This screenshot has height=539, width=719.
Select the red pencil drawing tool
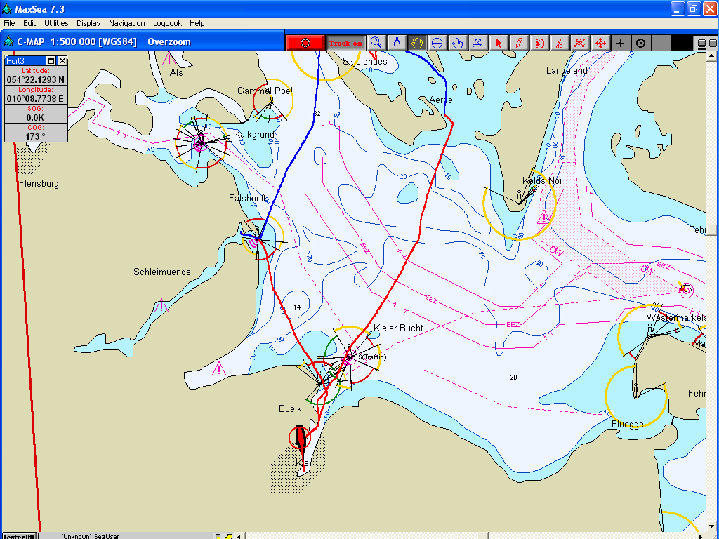tap(518, 43)
